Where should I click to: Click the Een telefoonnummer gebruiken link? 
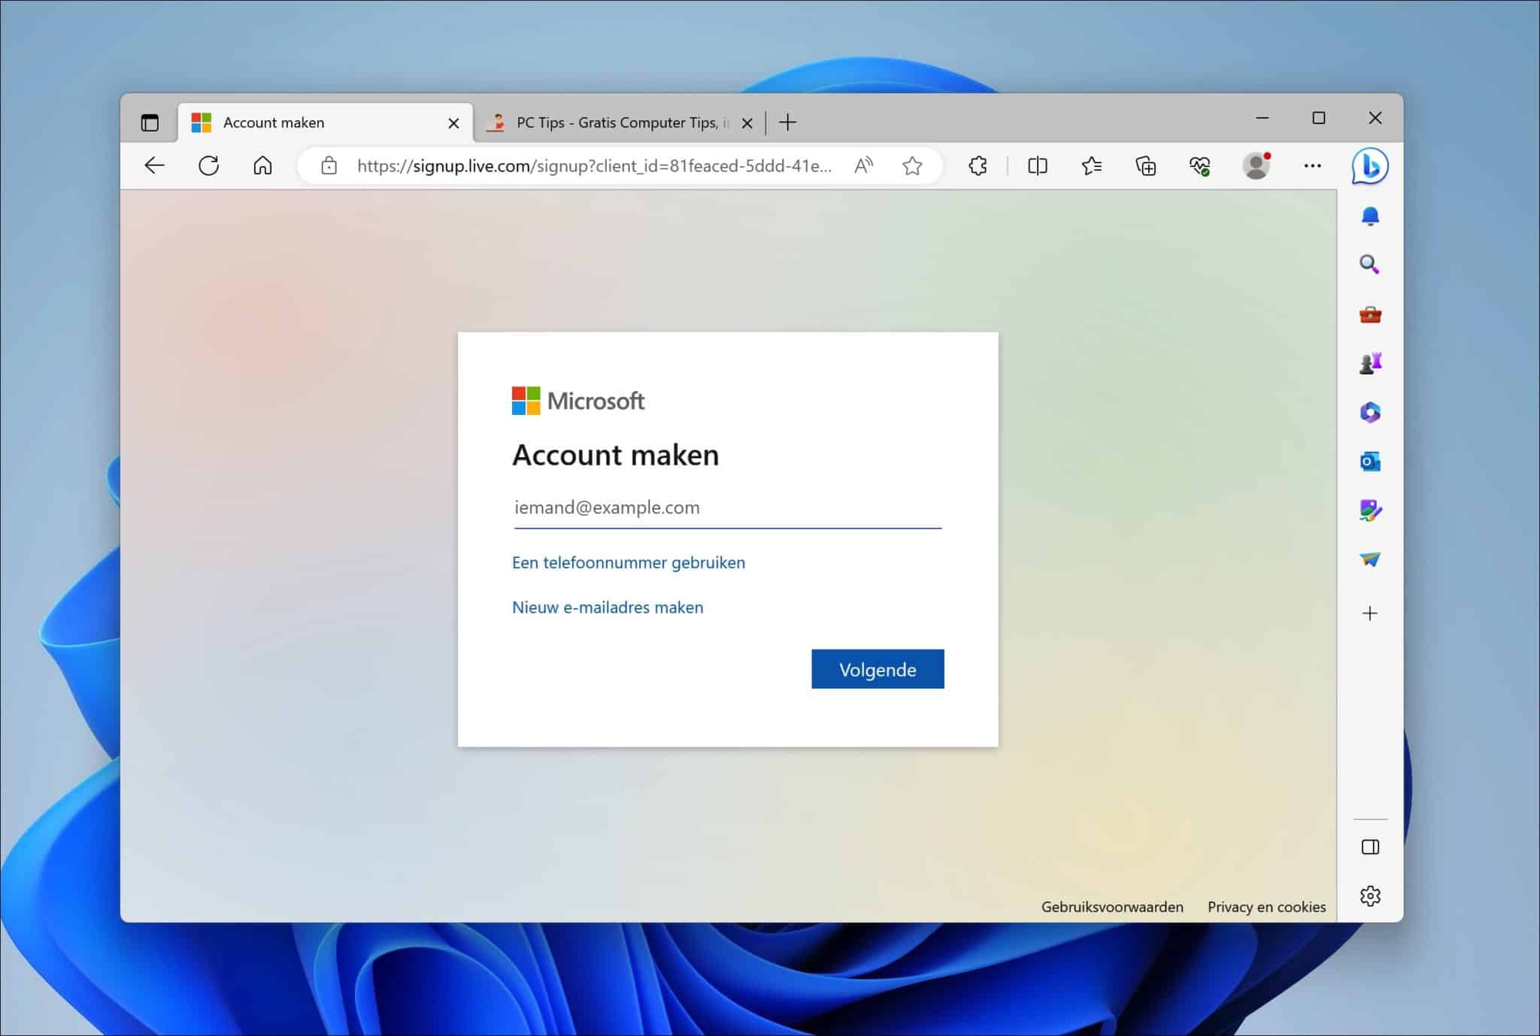coord(629,562)
